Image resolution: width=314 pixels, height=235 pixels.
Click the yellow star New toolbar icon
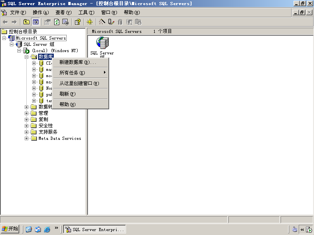tap(89, 22)
